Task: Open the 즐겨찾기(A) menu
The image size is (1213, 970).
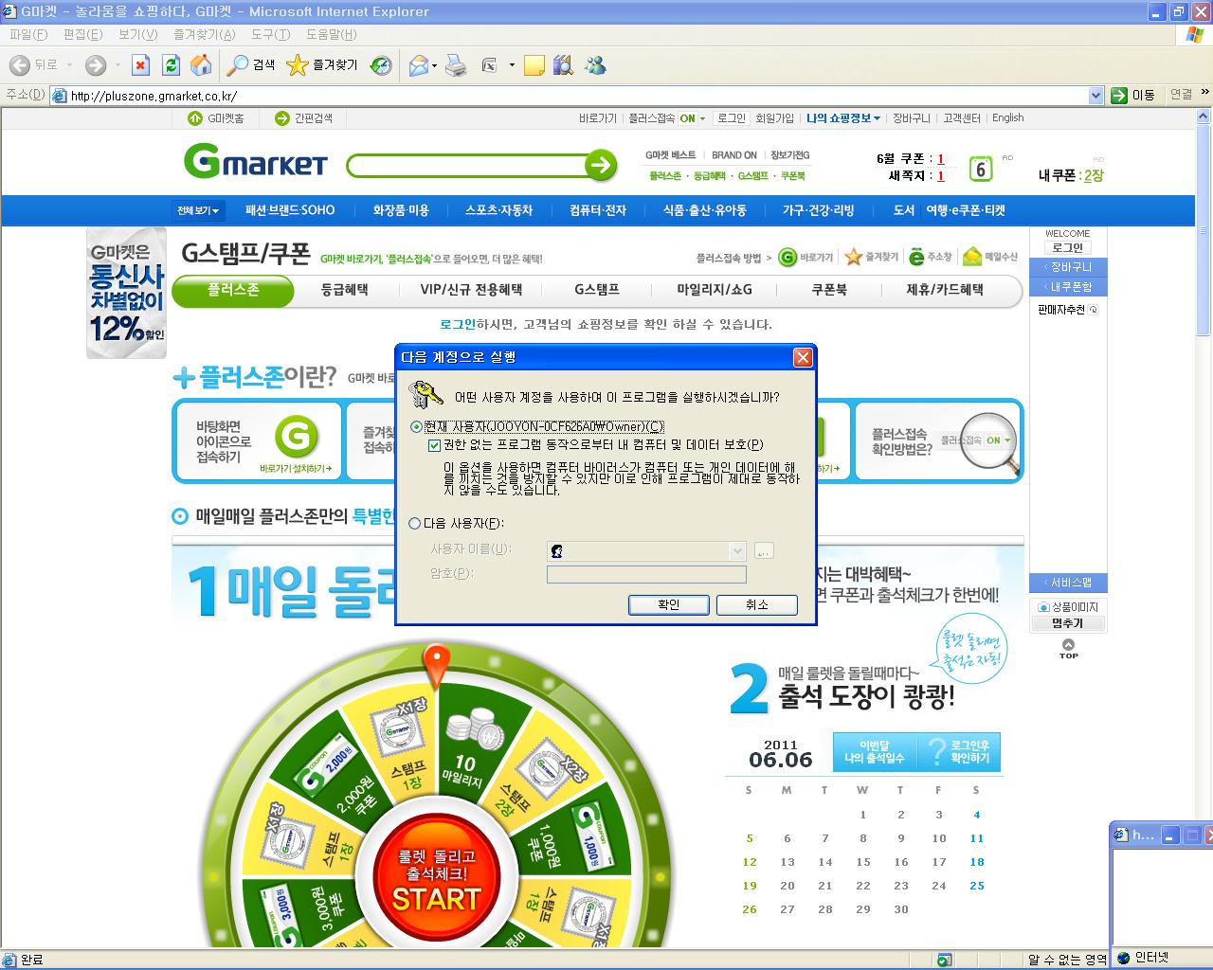Action: [205, 34]
